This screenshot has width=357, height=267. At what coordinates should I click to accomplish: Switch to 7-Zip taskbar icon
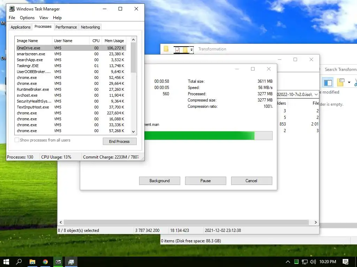pyautogui.click(x=58, y=262)
